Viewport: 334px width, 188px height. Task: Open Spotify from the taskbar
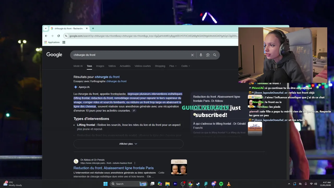click(x=221, y=184)
